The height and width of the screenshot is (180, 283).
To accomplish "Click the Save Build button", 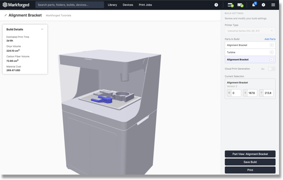I will [x=250, y=162].
